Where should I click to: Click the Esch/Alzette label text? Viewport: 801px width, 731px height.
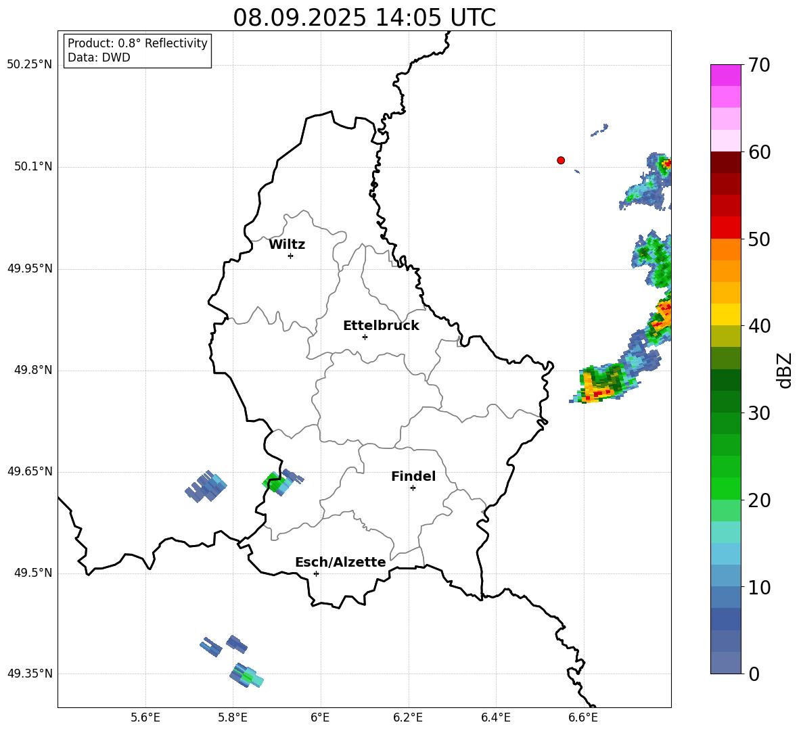[x=340, y=563]
